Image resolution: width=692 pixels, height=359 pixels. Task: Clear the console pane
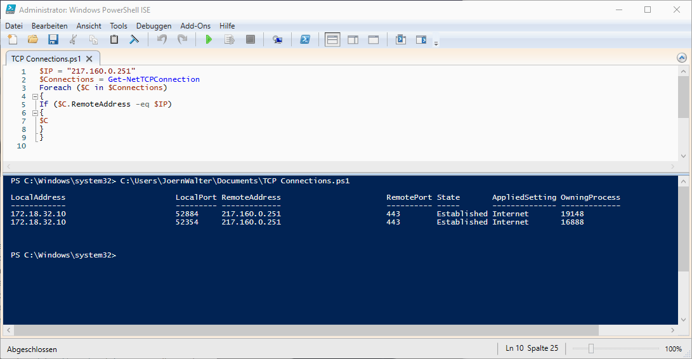pyautogui.click(x=134, y=40)
